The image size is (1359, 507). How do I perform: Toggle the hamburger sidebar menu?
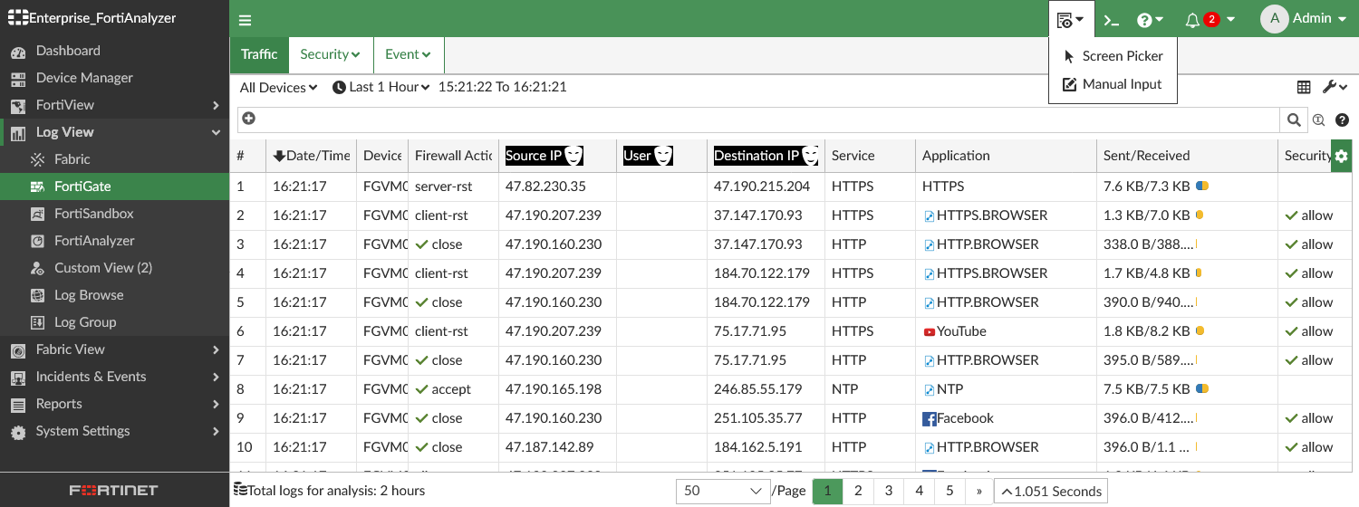tap(246, 20)
